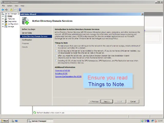Click the Roles node icon in tree
The height and width of the screenshot is (123, 164).
click(6, 16)
